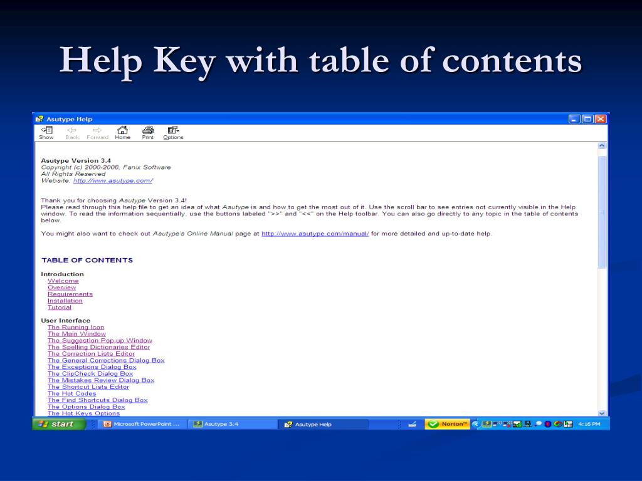
Task: Switch to Asutype 3.4 taskbar button
Action: (x=233, y=424)
